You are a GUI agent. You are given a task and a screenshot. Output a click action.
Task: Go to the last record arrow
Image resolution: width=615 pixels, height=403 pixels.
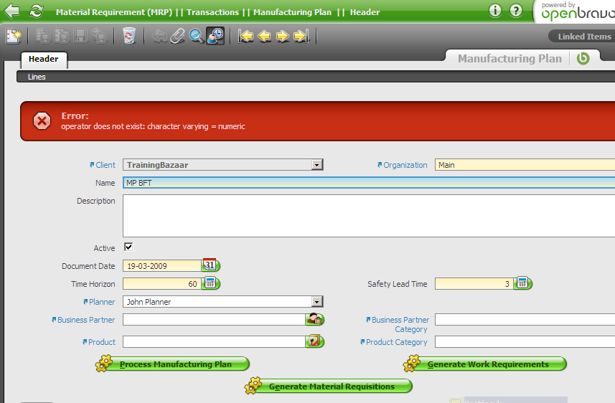[x=301, y=36]
